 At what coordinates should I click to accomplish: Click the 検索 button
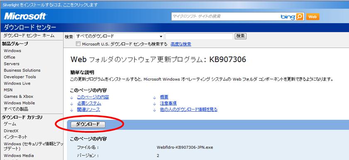241,36
